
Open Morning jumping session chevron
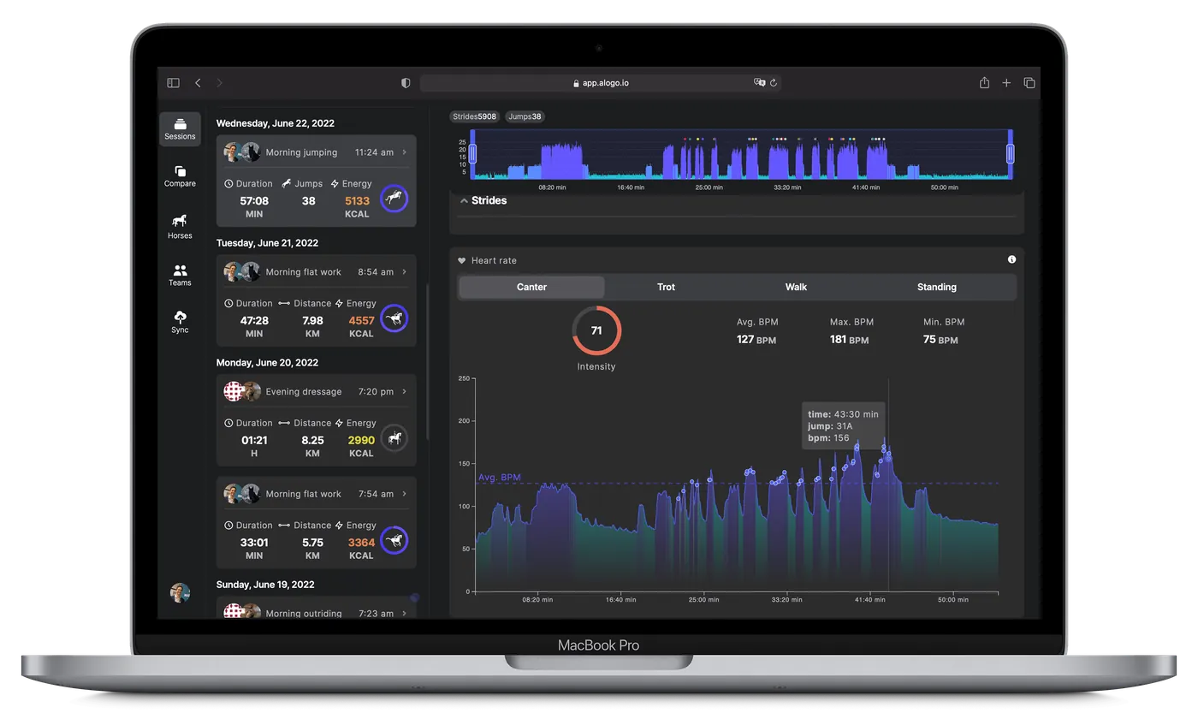click(404, 152)
